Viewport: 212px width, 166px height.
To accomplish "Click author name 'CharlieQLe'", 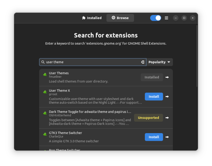I will [56, 137].
